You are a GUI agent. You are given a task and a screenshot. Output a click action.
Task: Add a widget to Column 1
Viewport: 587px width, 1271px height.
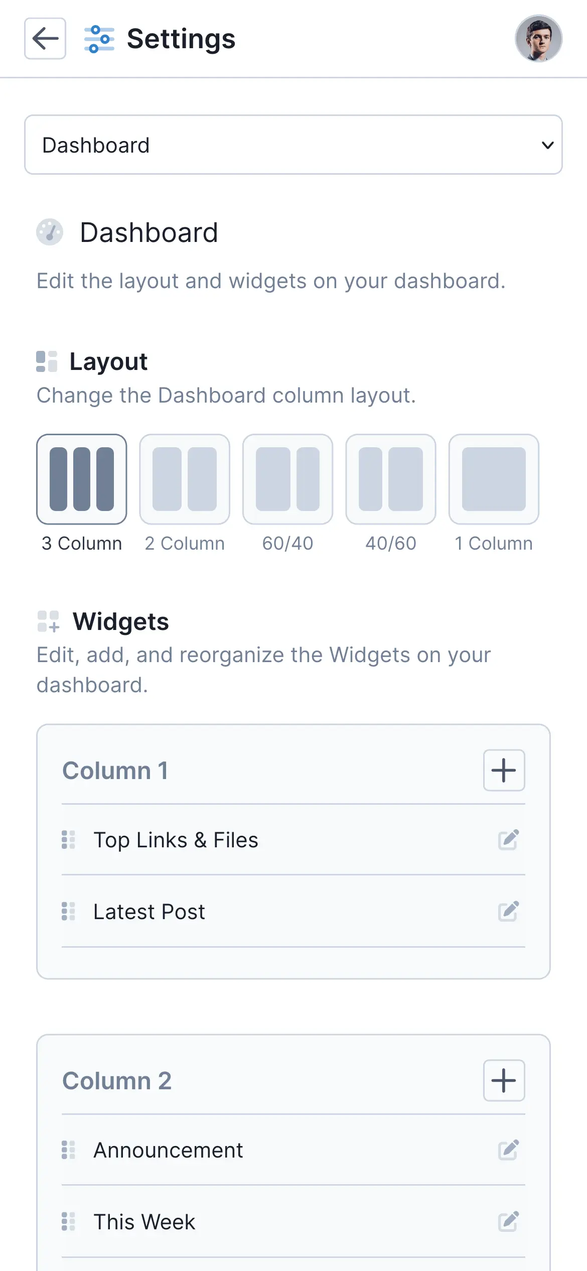(504, 771)
